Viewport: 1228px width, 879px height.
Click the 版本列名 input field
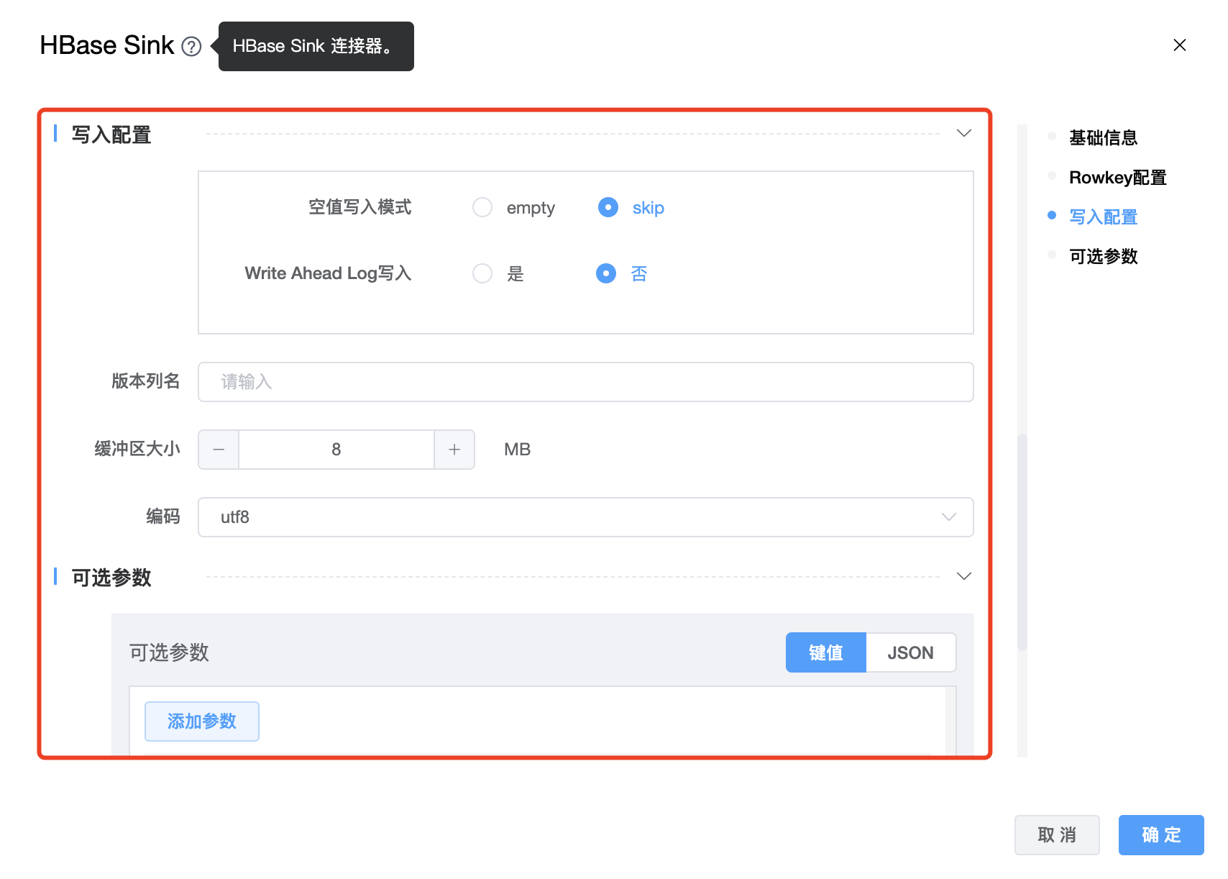[585, 382]
